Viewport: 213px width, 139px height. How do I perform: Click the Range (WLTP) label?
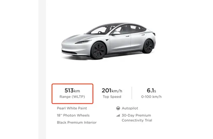click(x=72, y=97)
